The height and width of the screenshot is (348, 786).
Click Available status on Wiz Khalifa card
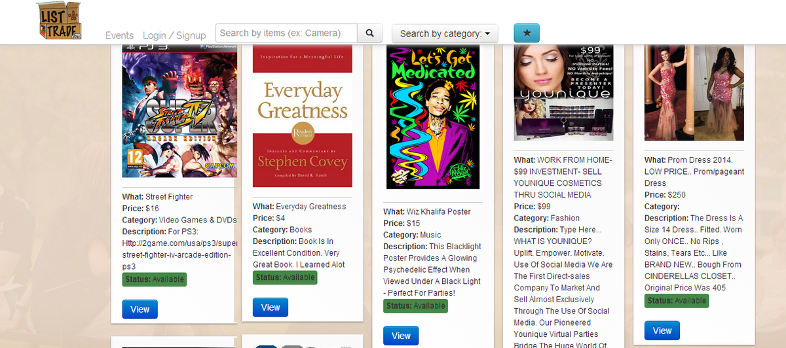point(415,305)
